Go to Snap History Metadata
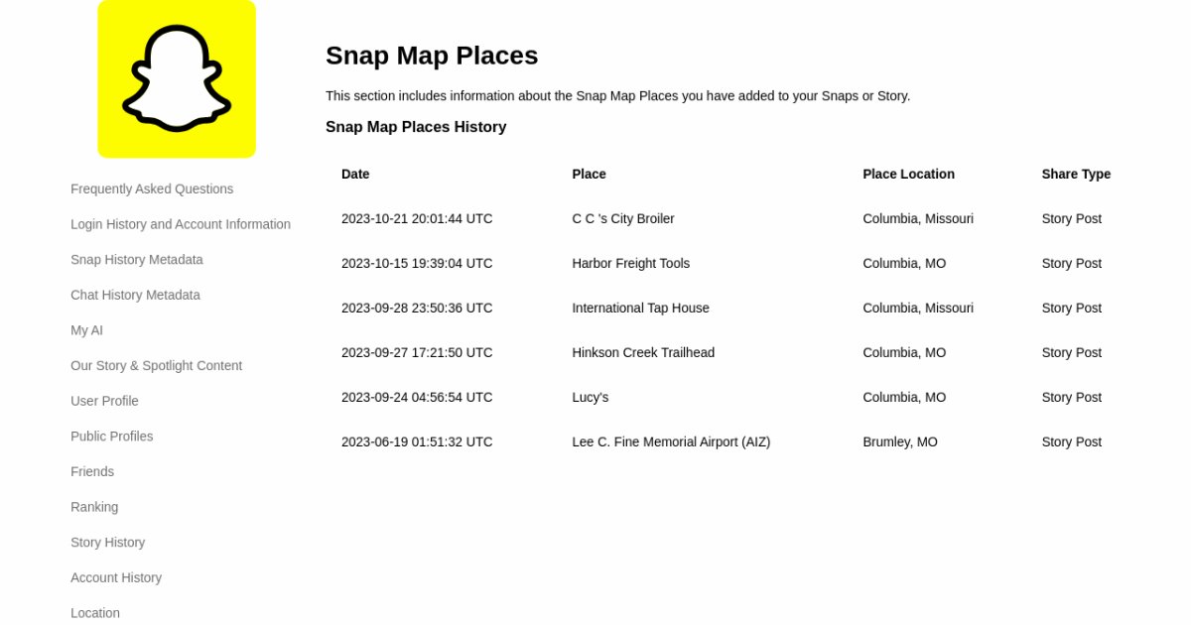1191x625 pixels. pos(137,260)
